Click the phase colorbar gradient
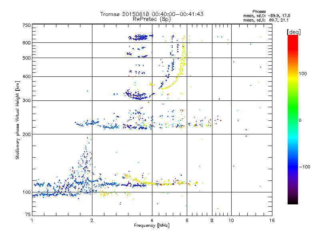 [x=293, y=120]
